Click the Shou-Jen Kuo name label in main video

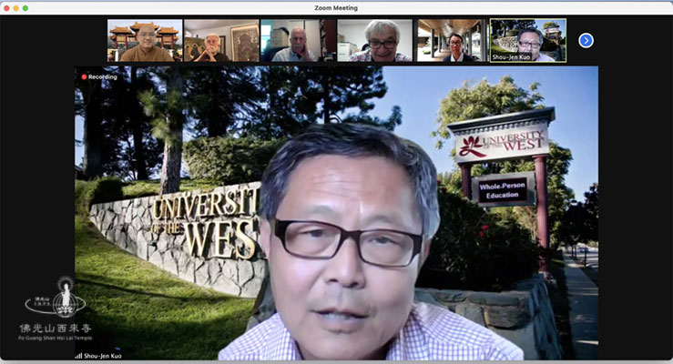(103, 356)
